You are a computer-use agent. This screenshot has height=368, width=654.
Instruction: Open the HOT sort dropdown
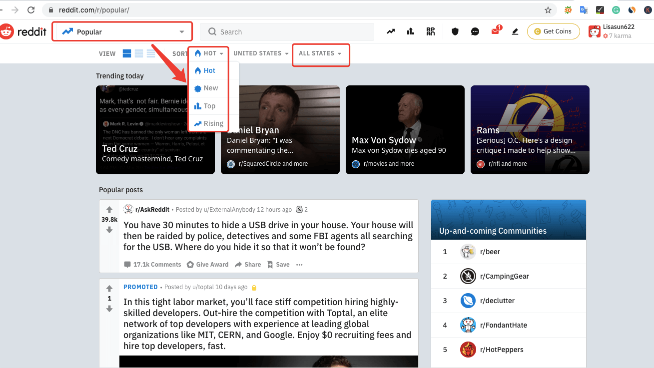pyautogui.click(x=209, y=53)
